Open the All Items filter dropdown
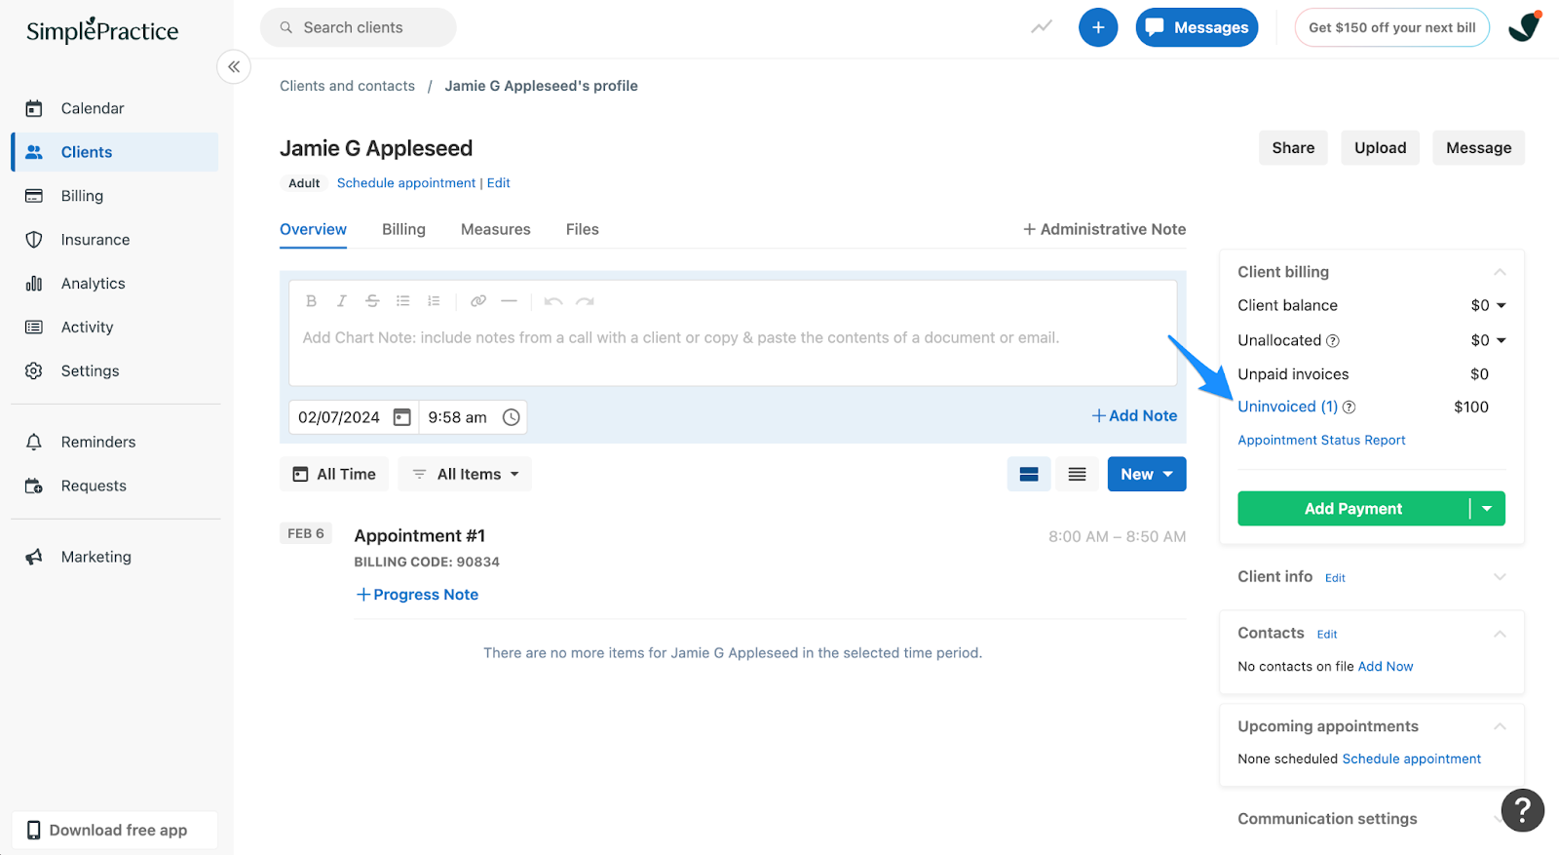 (x=465, y=474)
